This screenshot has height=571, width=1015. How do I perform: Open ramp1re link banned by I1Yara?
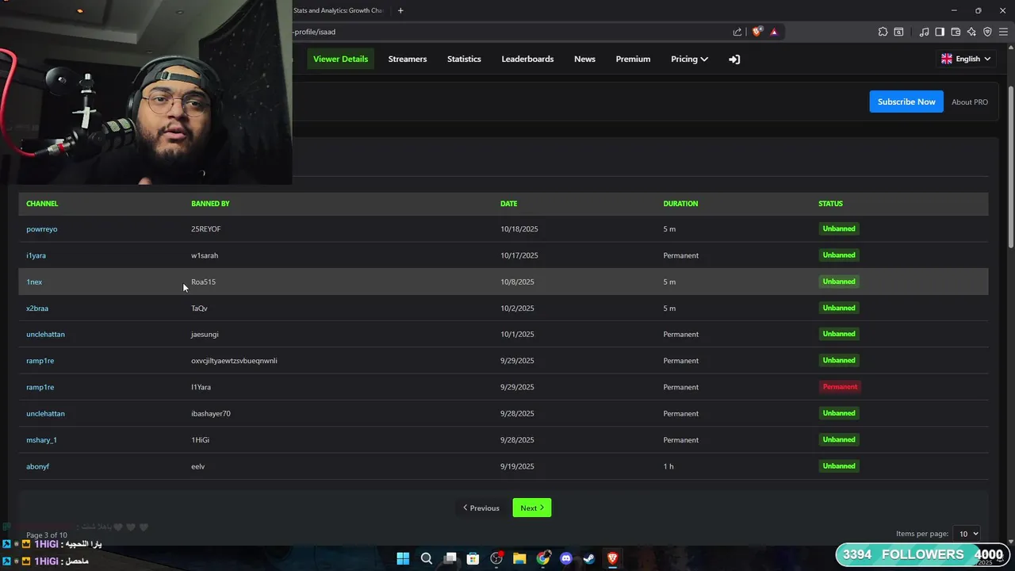tap(40, 387)
